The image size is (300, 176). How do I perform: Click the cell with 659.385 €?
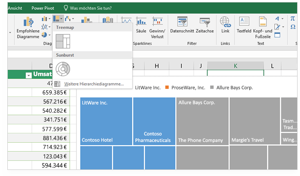[51, 93]
